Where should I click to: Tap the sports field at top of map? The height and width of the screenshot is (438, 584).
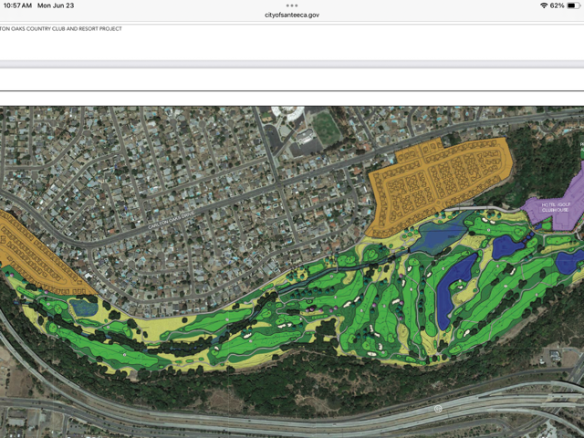coord(326,127)
